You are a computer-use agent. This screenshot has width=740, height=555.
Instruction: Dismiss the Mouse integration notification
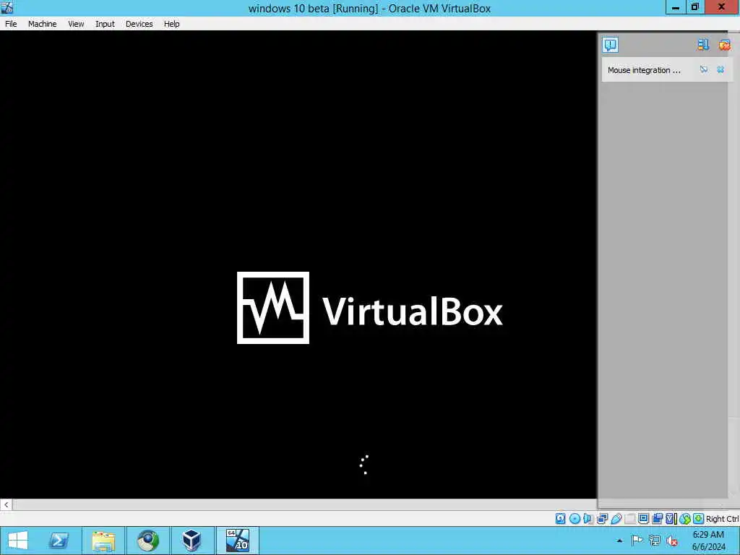[720, 70]
